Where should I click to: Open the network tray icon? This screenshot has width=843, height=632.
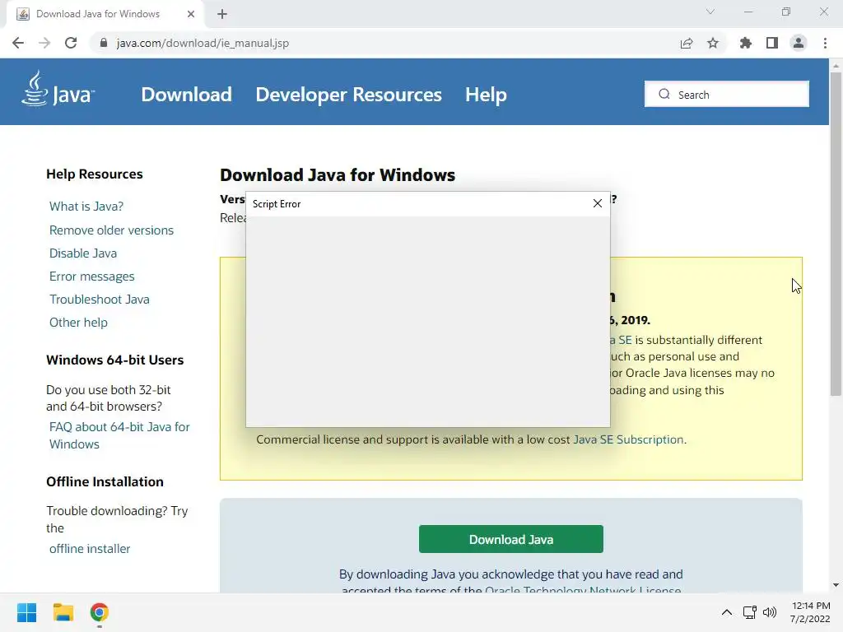[x=749, y=612]
